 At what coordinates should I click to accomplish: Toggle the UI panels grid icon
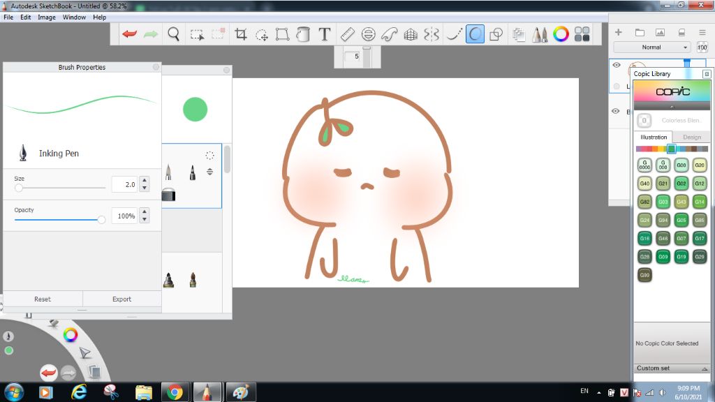point(582,34)
